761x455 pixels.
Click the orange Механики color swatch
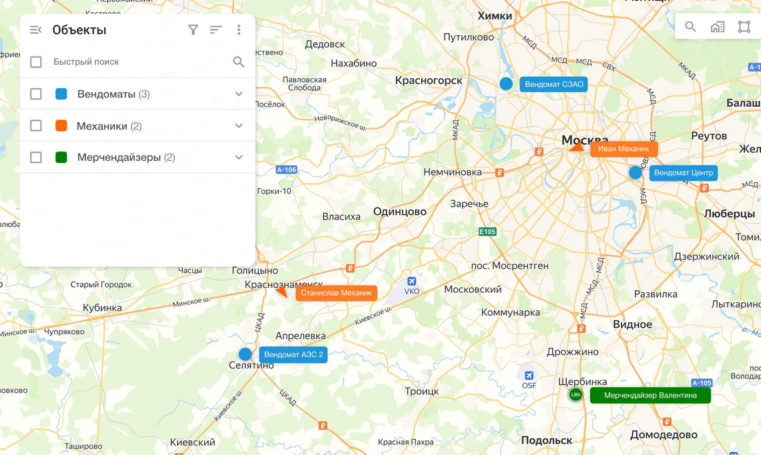pos(61,126)
